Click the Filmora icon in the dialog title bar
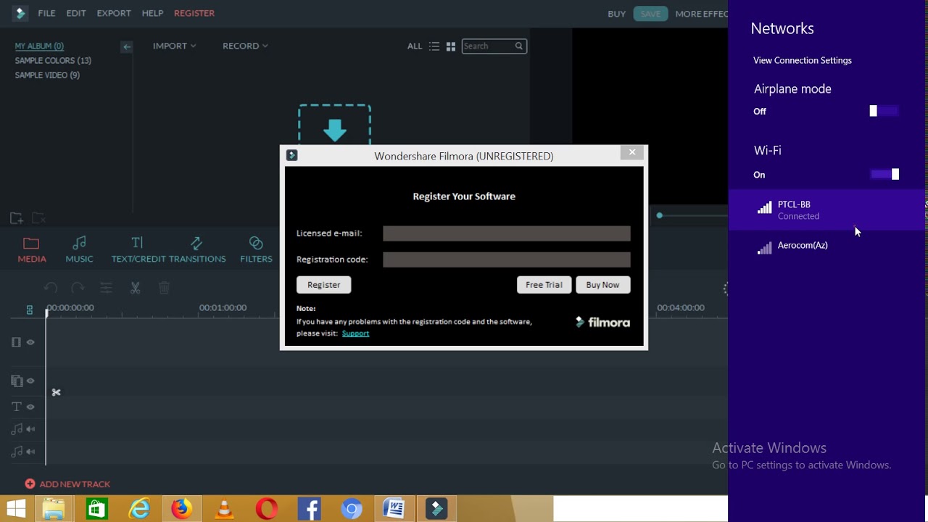Image resolution: width=928 pixels, height=522 pixels. pos(291,155)
